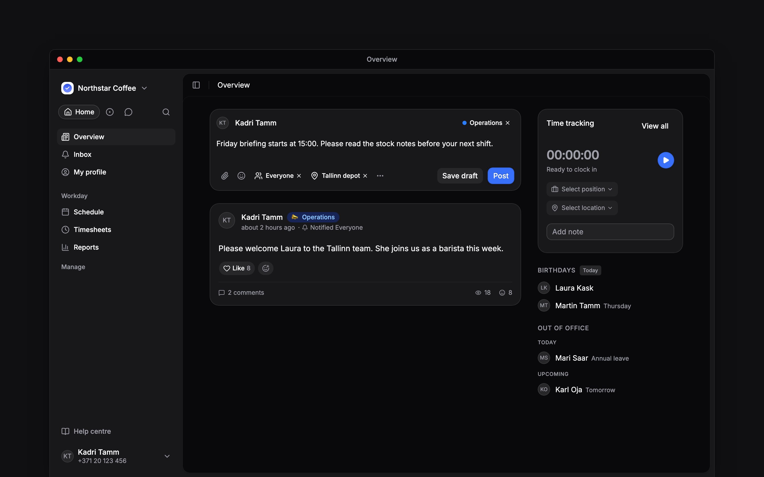This screenshot has height=477, width=764.
Task: Open the Select position dropdown
Action: coord(582,189)
